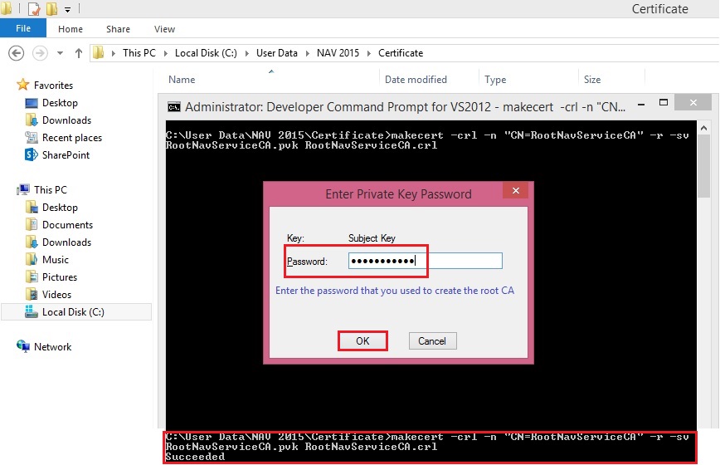Click into the Password input field
The image size is (720, 465).
(x=425, y=261)
